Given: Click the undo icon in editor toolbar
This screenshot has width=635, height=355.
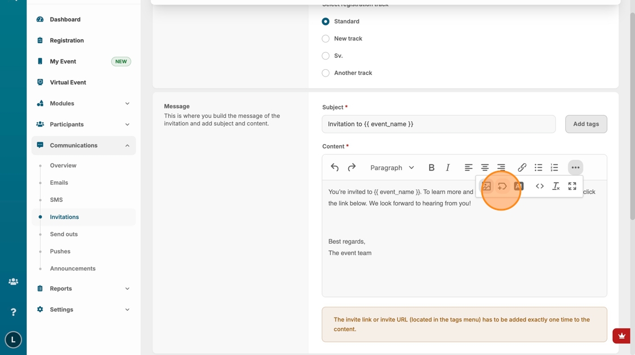Looking at the screenshot, I should click(335, 168).
